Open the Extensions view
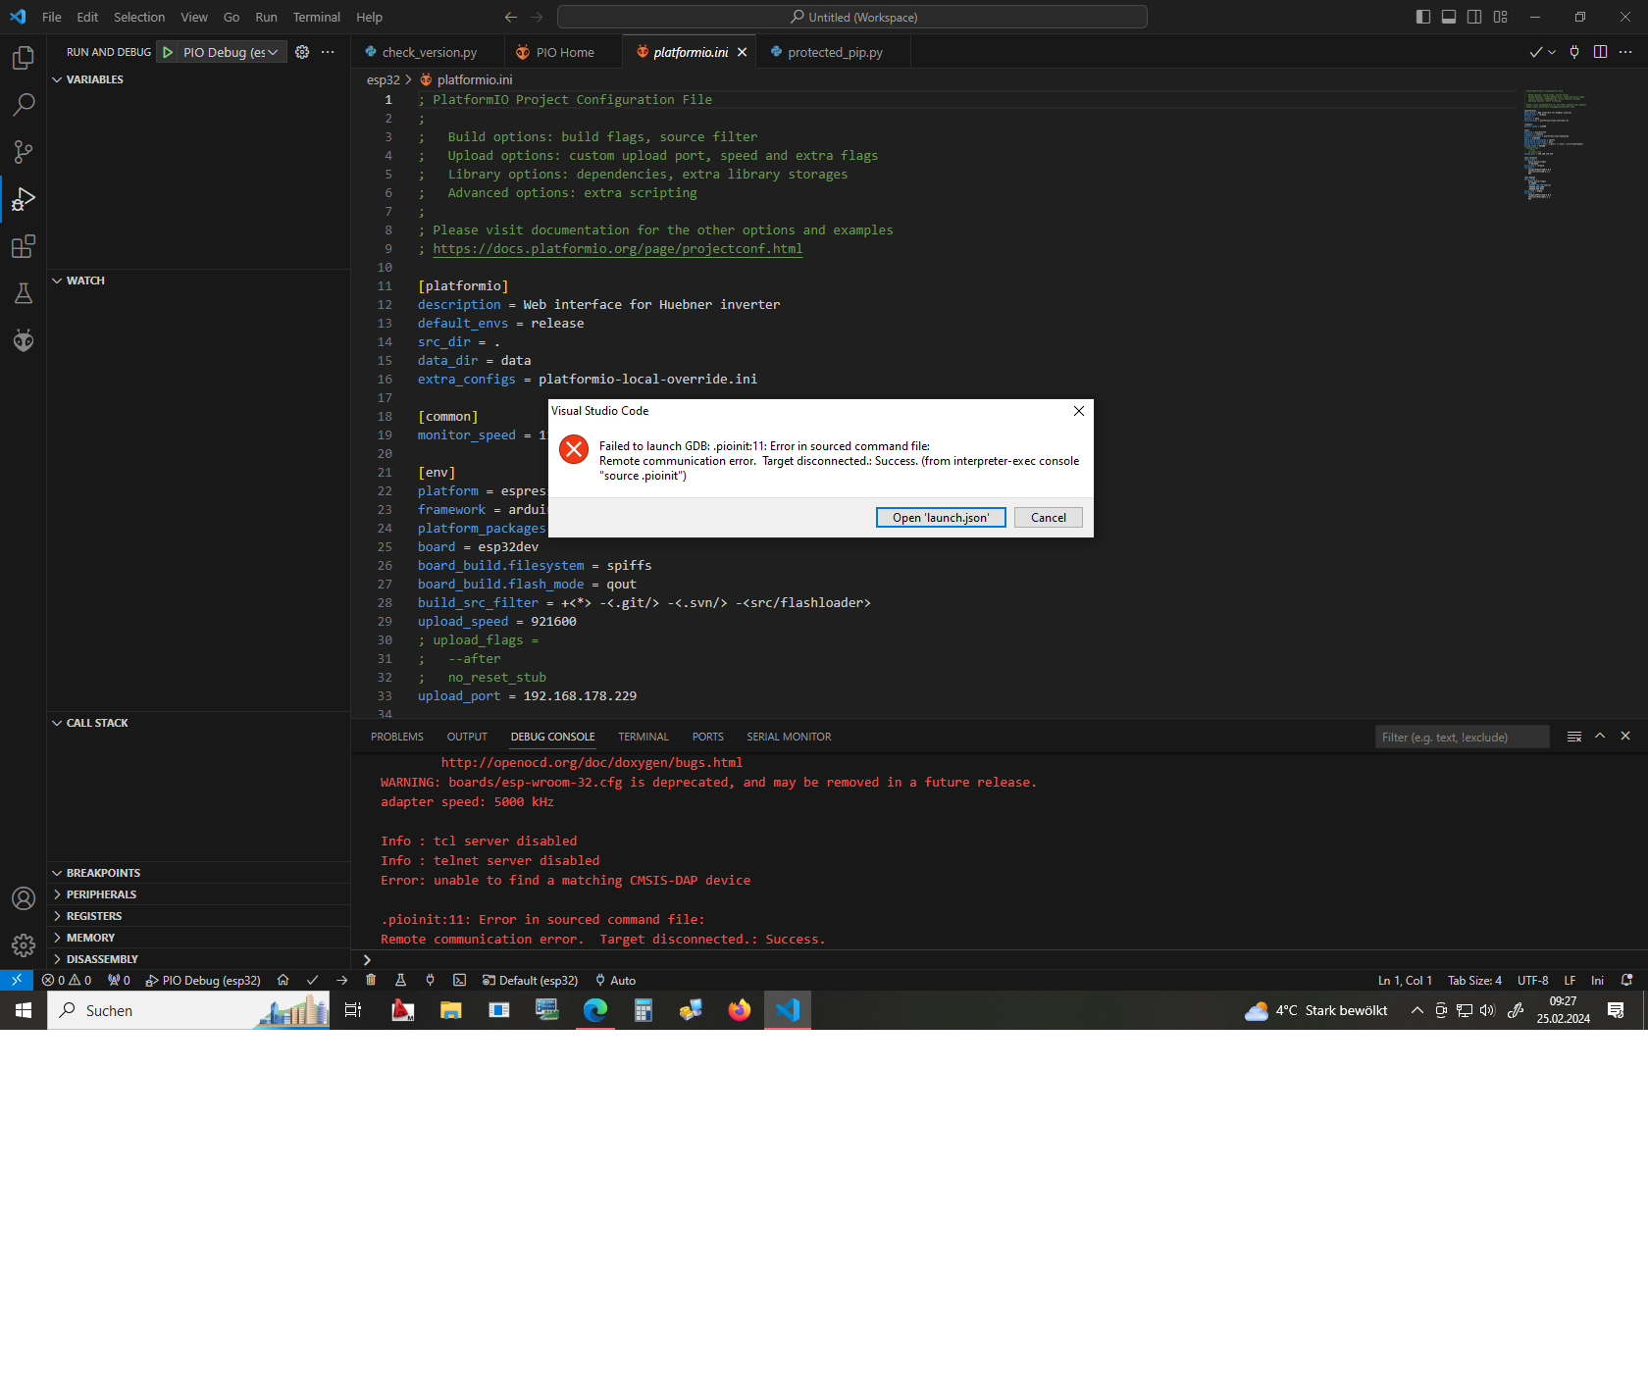 24,246
